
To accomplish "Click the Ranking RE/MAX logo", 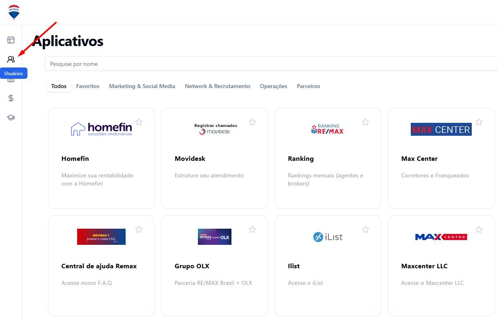I will 328,129.
